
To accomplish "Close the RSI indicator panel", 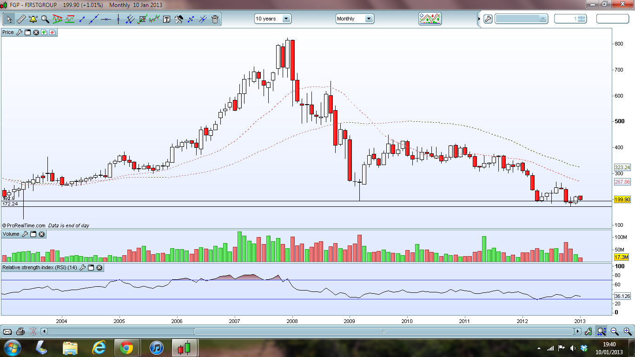I will (99, 268).
